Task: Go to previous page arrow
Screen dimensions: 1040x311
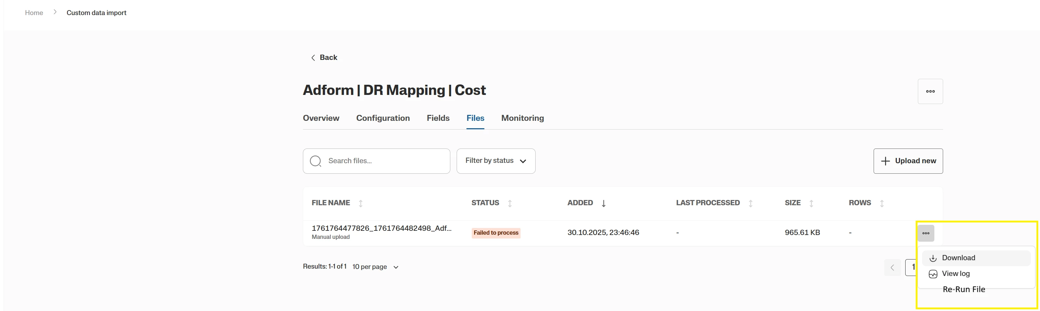Action: point(892,268)
